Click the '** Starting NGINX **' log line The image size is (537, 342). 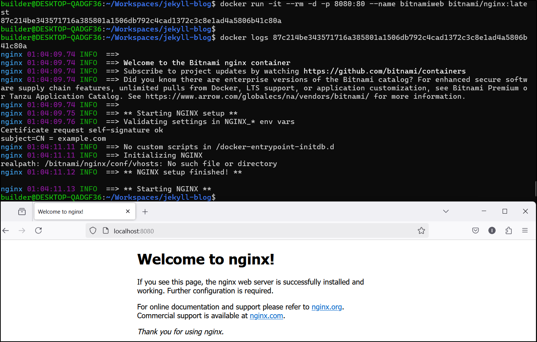tap(106, 189)
